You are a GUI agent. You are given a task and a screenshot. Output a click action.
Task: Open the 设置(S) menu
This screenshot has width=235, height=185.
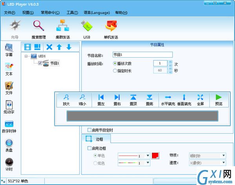[28, 13]
